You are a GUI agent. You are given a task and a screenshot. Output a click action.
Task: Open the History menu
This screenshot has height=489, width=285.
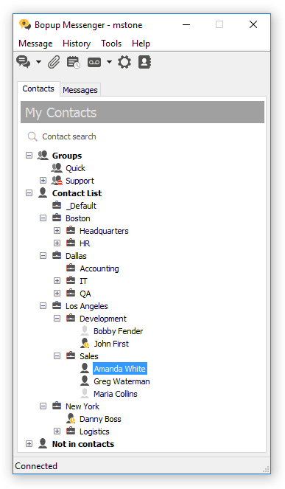pyautogui.click(x=77, y=44)
